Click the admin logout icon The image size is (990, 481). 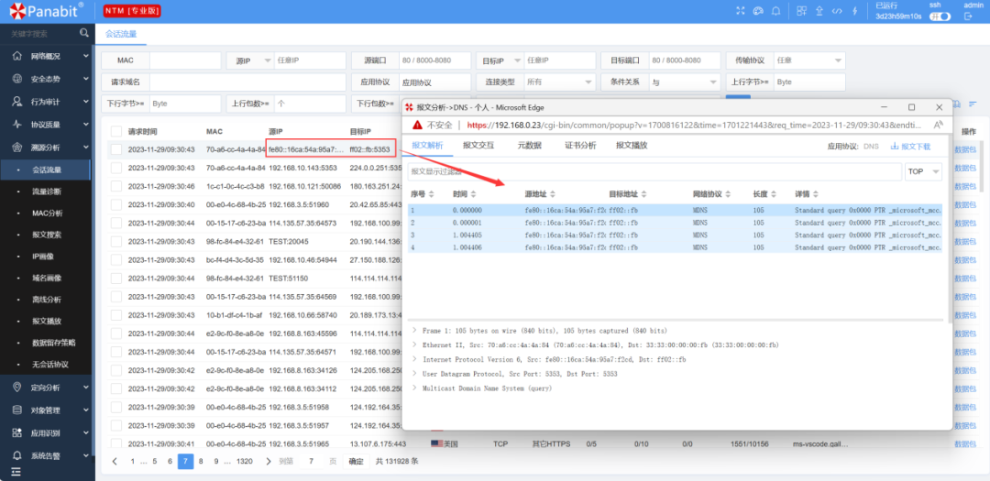click(x=969, y=16)
